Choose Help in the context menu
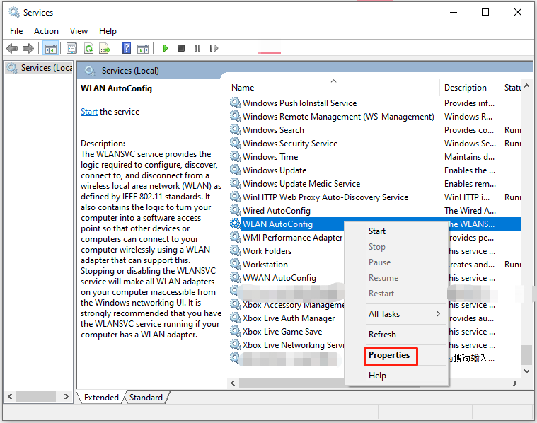Image resolution: width=537 pixels, height=423 pixels. coord(377,376)
